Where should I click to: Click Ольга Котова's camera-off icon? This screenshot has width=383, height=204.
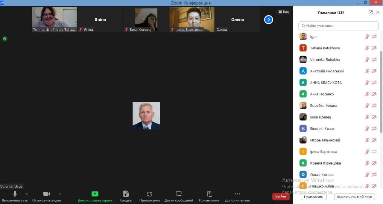coord(374,174)
